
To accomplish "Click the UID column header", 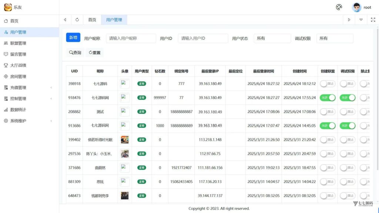I will 74,71.
